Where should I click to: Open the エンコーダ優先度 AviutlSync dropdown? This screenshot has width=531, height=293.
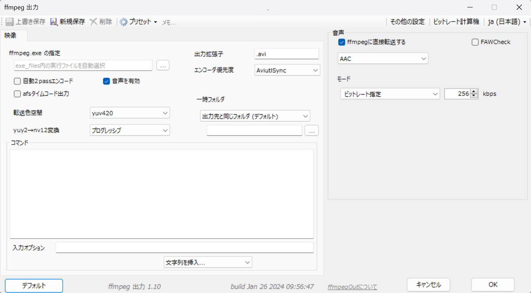[287, 70]
